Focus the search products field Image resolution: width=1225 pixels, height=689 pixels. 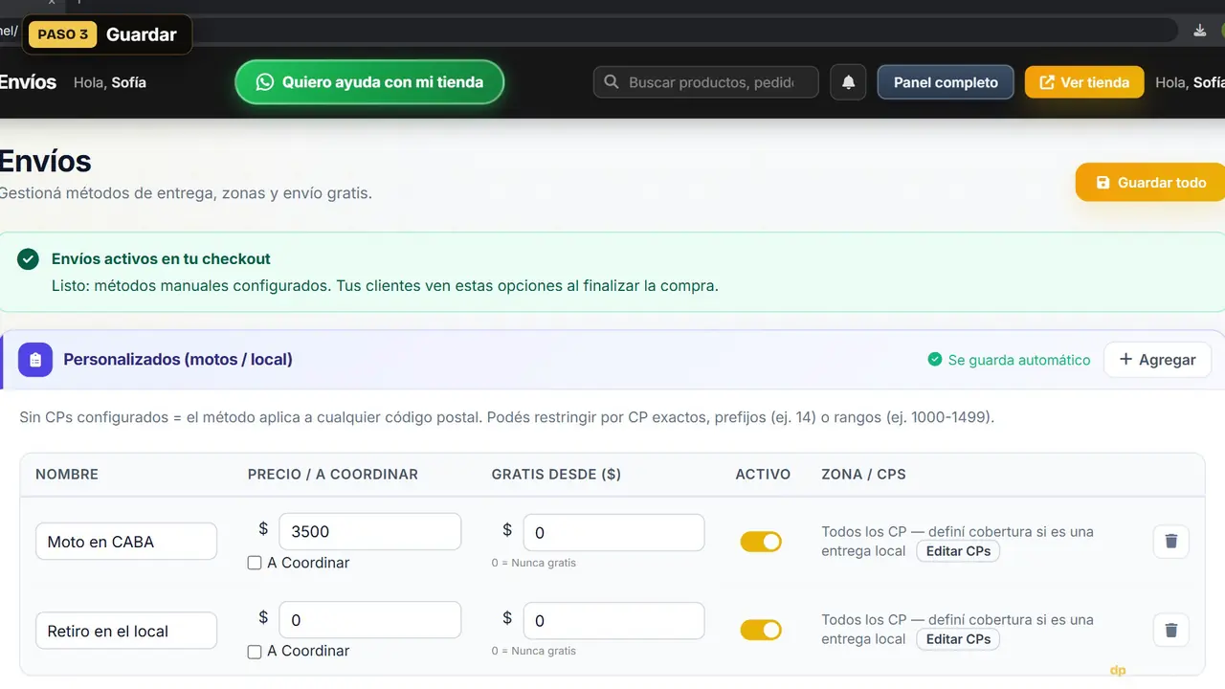coord(706,82)
